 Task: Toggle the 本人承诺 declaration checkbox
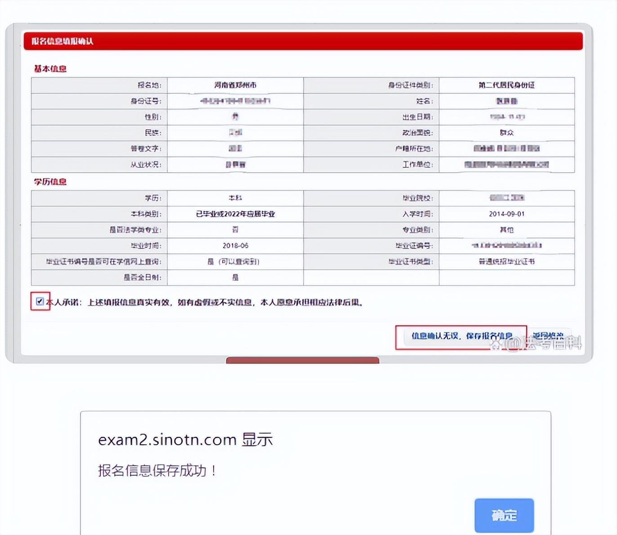(x=40, y=301)
